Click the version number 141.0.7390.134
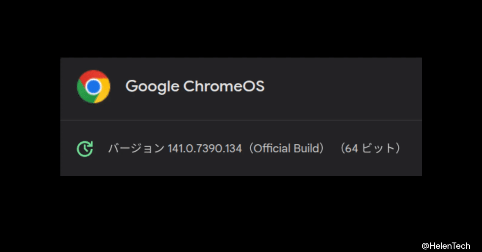The height and width of the screenshot is (252, 482). tap(205, 148)
